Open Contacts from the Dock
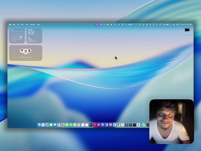201x151 pixels. point(79,125)
